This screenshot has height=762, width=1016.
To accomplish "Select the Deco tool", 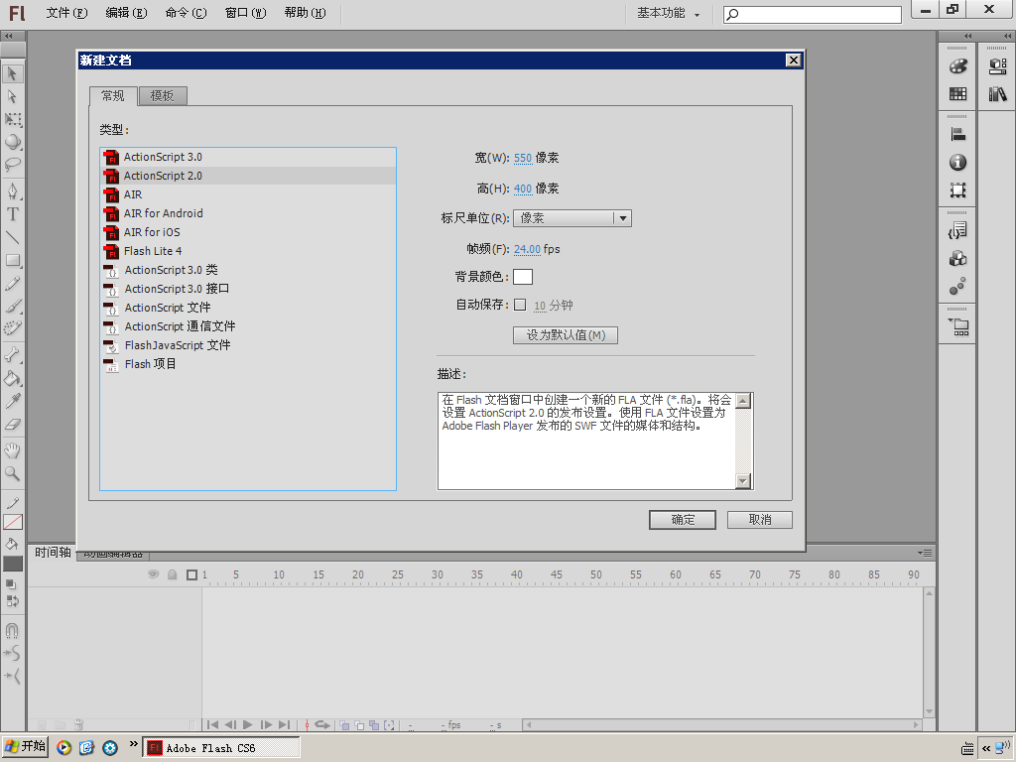I will [12, 328].
